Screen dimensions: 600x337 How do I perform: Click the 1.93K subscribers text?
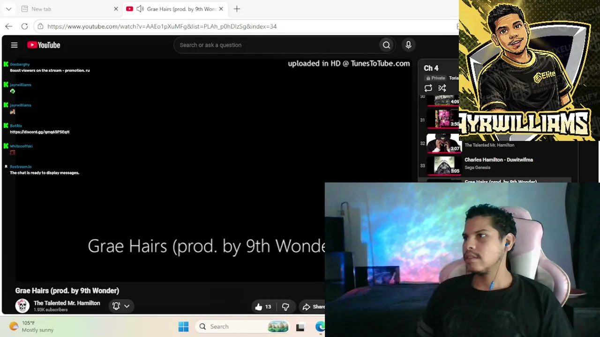click(51, 310)
